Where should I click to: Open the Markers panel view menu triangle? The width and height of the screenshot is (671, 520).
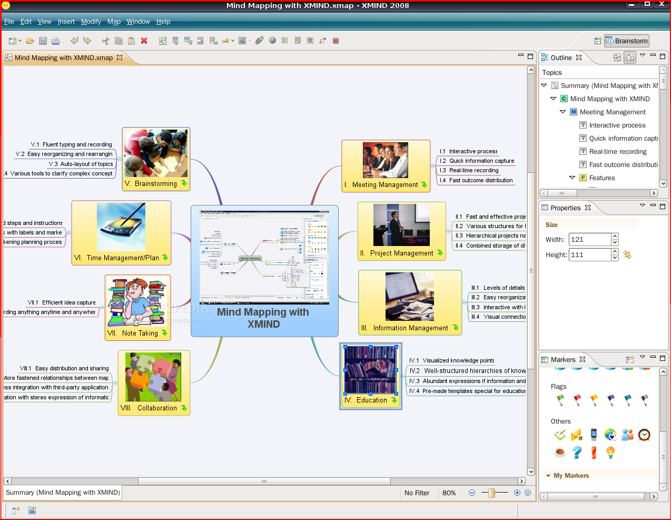pos(643,357)
